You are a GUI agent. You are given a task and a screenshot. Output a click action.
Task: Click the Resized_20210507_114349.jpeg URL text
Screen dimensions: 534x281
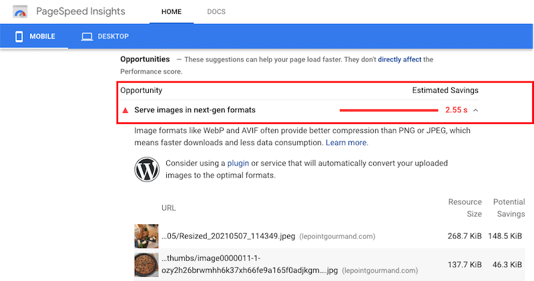[x=228, y=236]
